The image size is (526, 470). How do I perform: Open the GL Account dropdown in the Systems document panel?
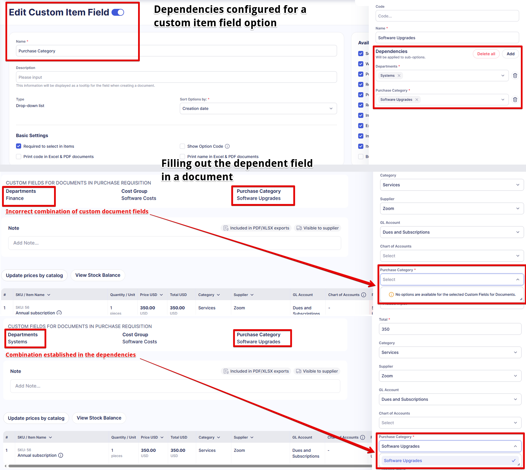point(450,399)
